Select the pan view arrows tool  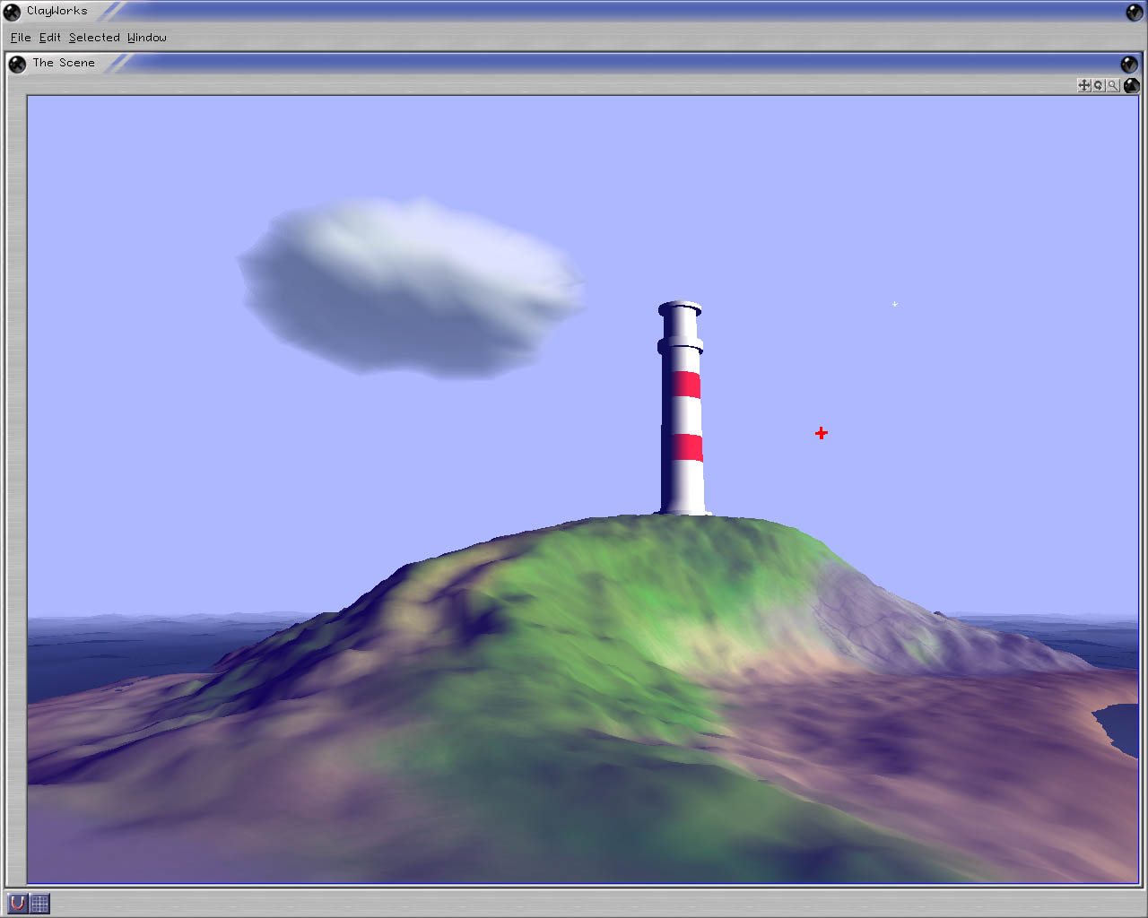pos(1084,85)
